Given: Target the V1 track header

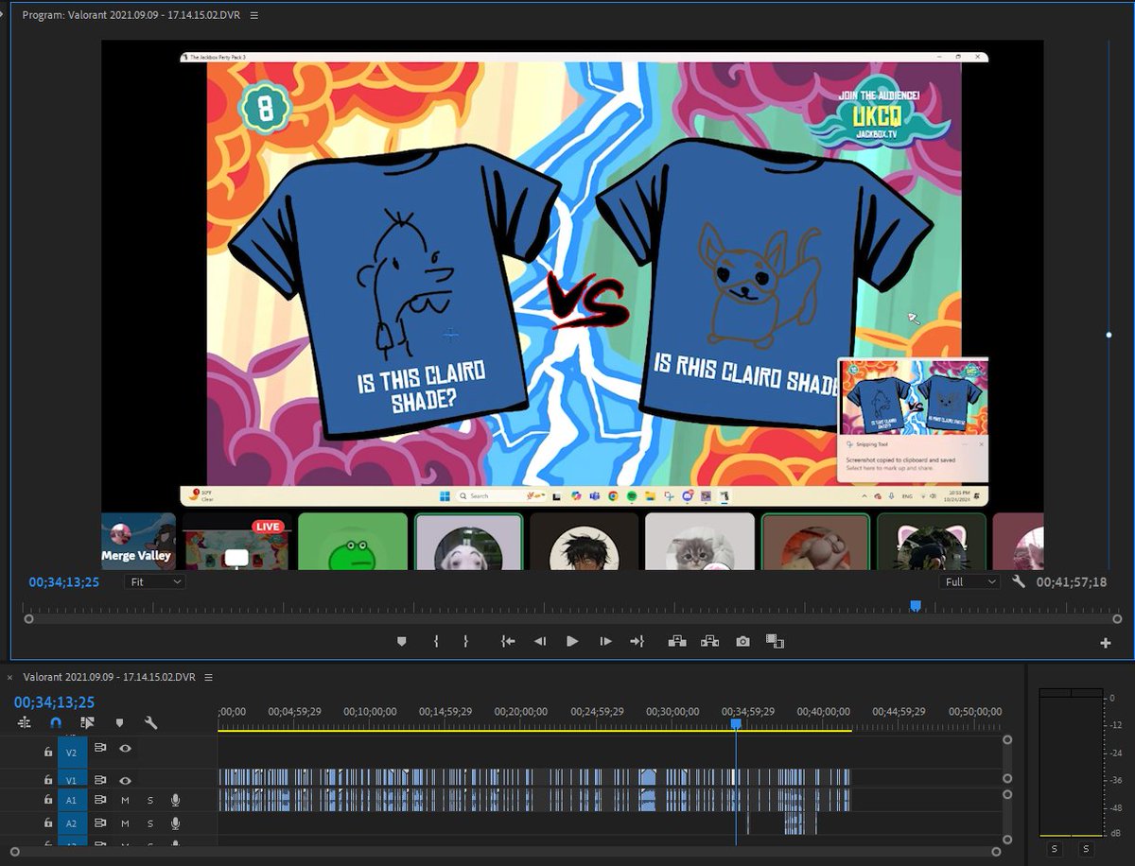Looking at the screenshot, I should pos(71,780).
